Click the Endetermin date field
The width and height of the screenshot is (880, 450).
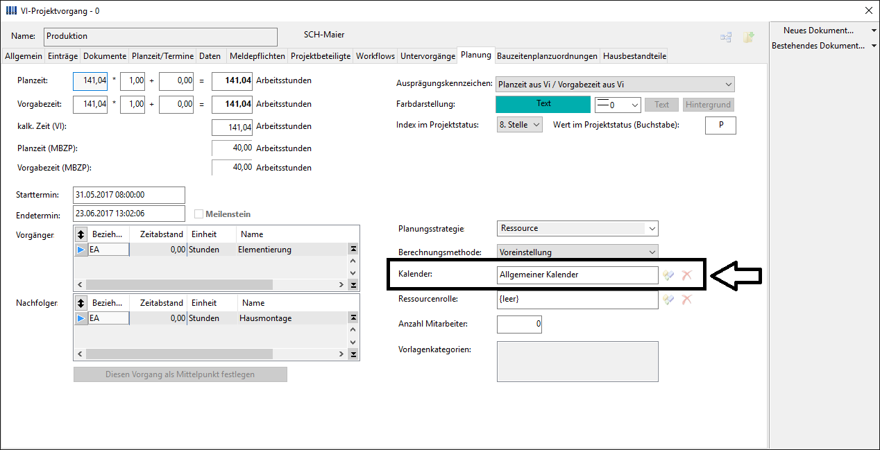[x=129, y=214]
